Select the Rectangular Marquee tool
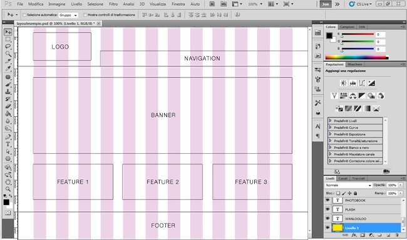 click(x=8, y=39)
